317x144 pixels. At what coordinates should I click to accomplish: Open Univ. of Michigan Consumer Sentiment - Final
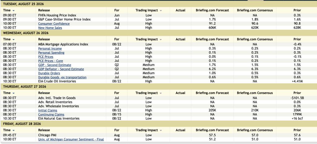click(x=71, y=139)
